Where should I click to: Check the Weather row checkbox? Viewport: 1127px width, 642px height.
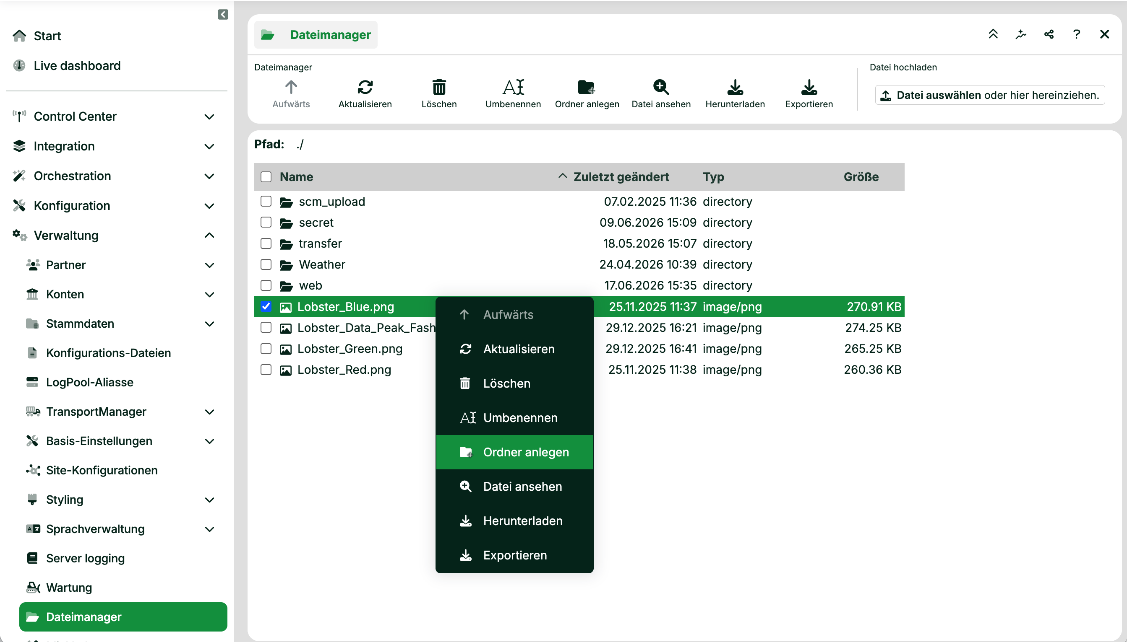pos(266,264)
